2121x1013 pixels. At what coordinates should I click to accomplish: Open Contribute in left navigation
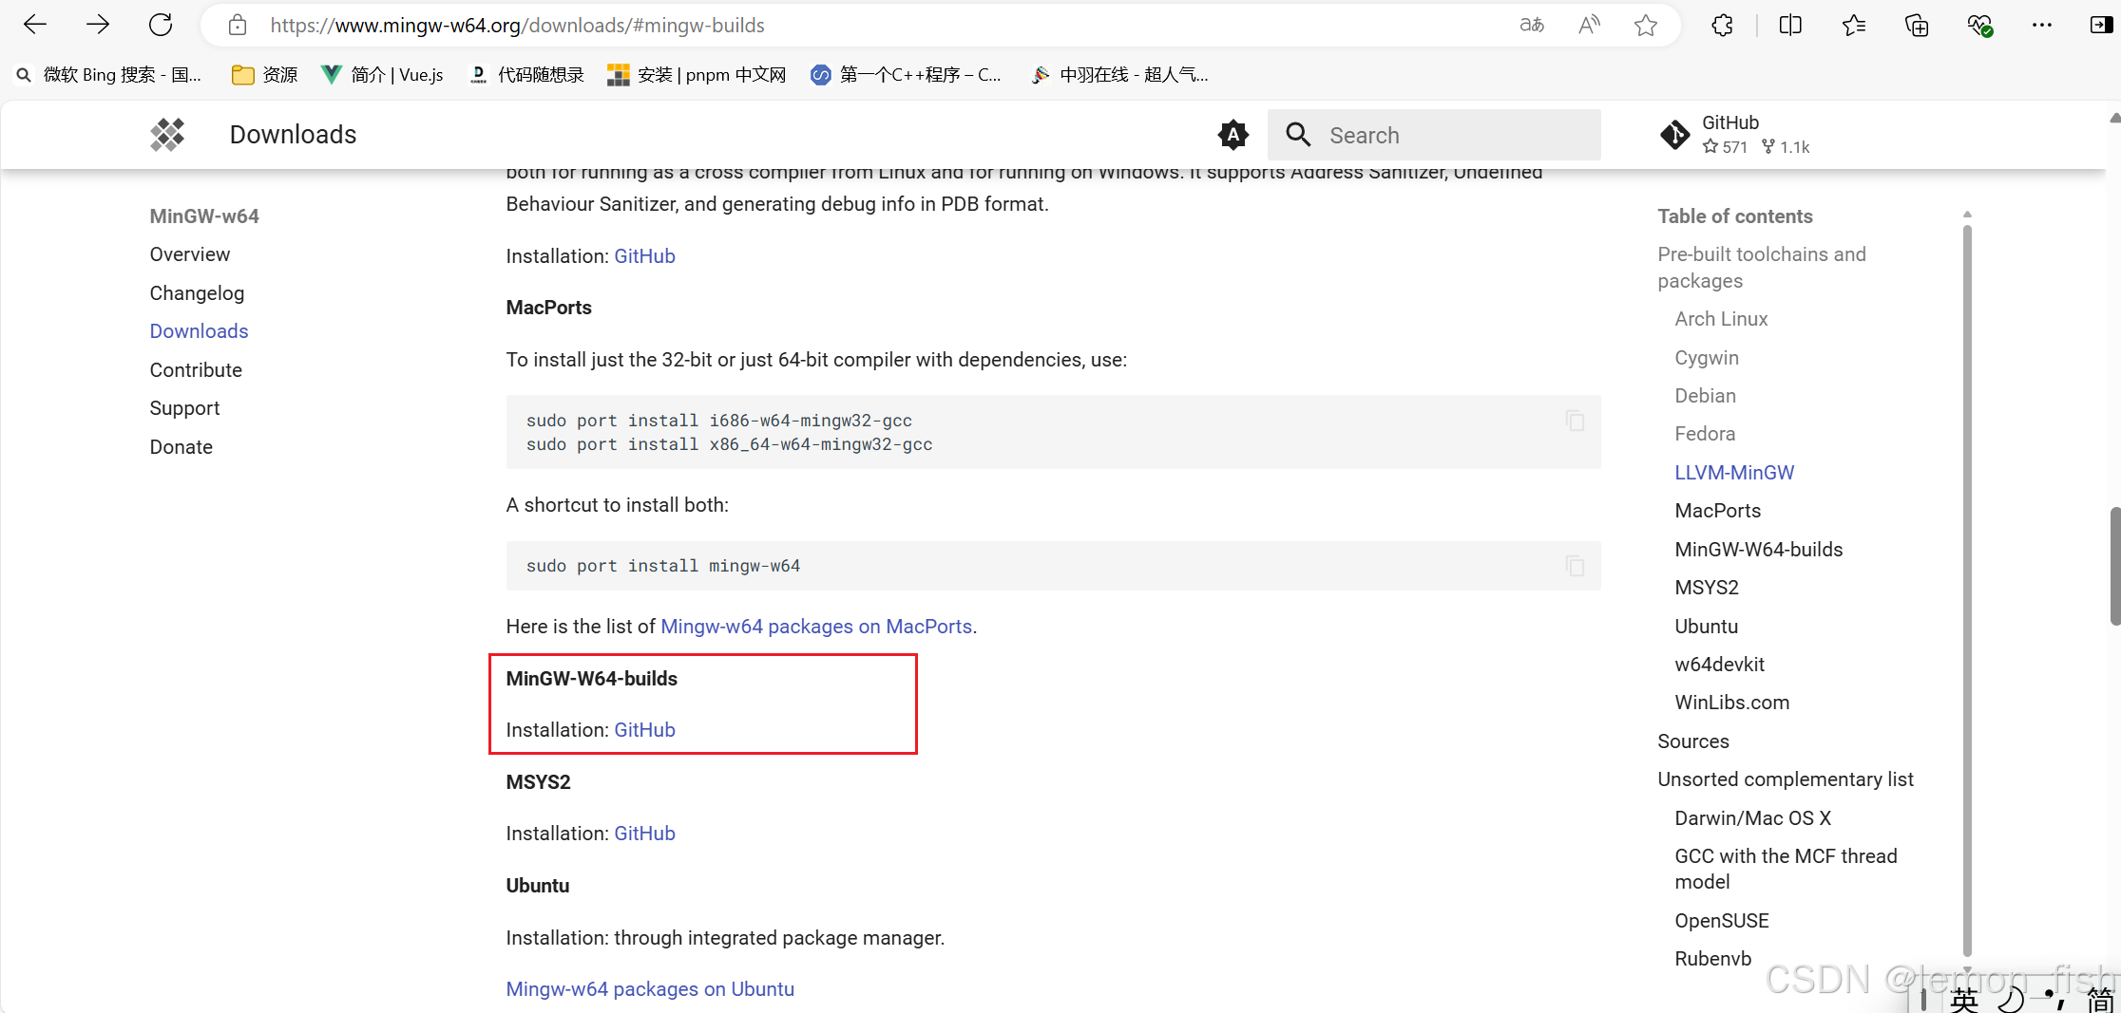pos(196,370)
